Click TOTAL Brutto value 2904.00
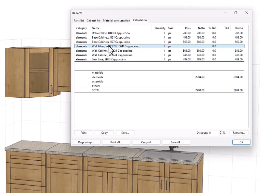 point(238,90)
